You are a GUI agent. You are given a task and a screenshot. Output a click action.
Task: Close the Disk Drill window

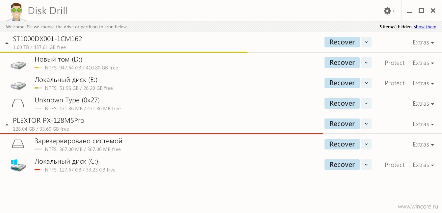(x=433, y=11)
